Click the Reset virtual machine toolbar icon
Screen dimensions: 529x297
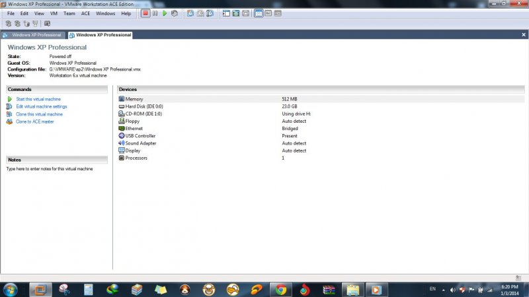(x=175, y=13)
